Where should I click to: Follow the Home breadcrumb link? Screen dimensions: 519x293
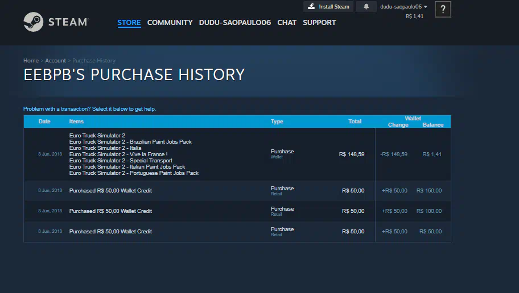pyautogui.click(x=31, y=60)
